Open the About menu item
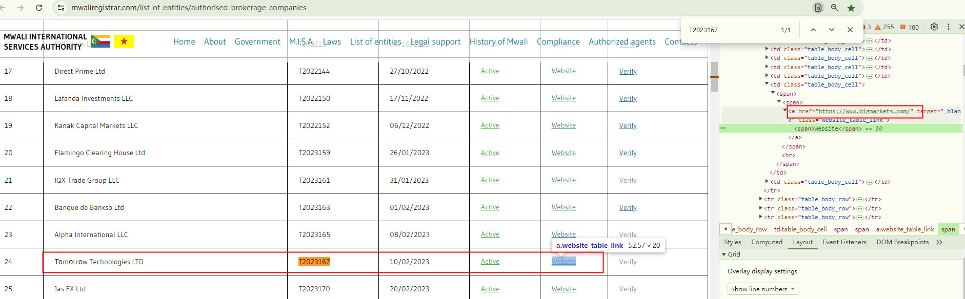Viewport: 965px width, 299px height. 215,41
